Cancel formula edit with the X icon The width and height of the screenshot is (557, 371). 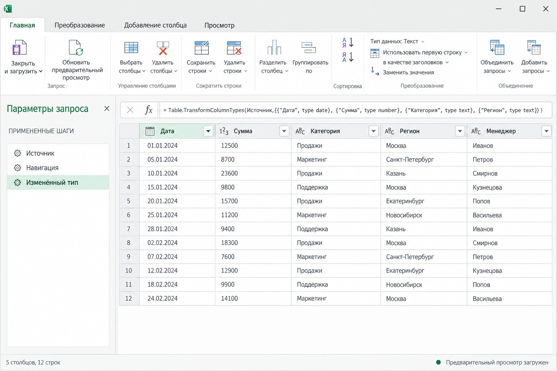(130, 110)
